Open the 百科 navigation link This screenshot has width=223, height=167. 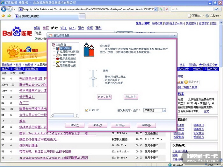coord(98,28)
